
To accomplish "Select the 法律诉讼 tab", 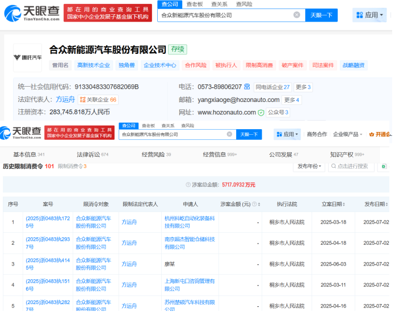I will point(89,155).
